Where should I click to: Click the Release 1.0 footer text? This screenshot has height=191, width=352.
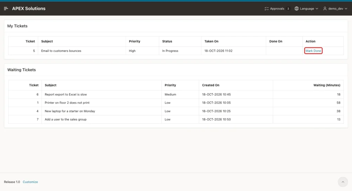click(12, 182)
